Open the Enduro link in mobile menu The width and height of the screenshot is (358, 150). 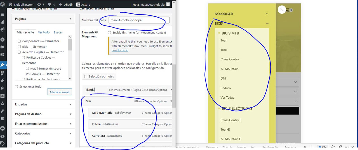(x=226, y=88)
